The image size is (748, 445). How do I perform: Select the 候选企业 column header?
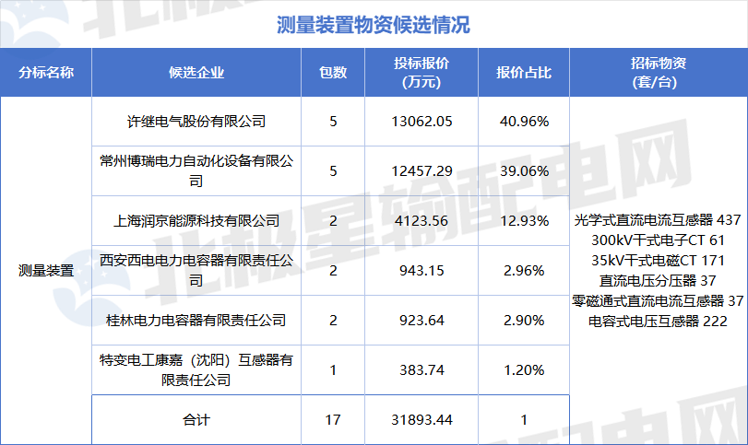(x=196, y=73)
